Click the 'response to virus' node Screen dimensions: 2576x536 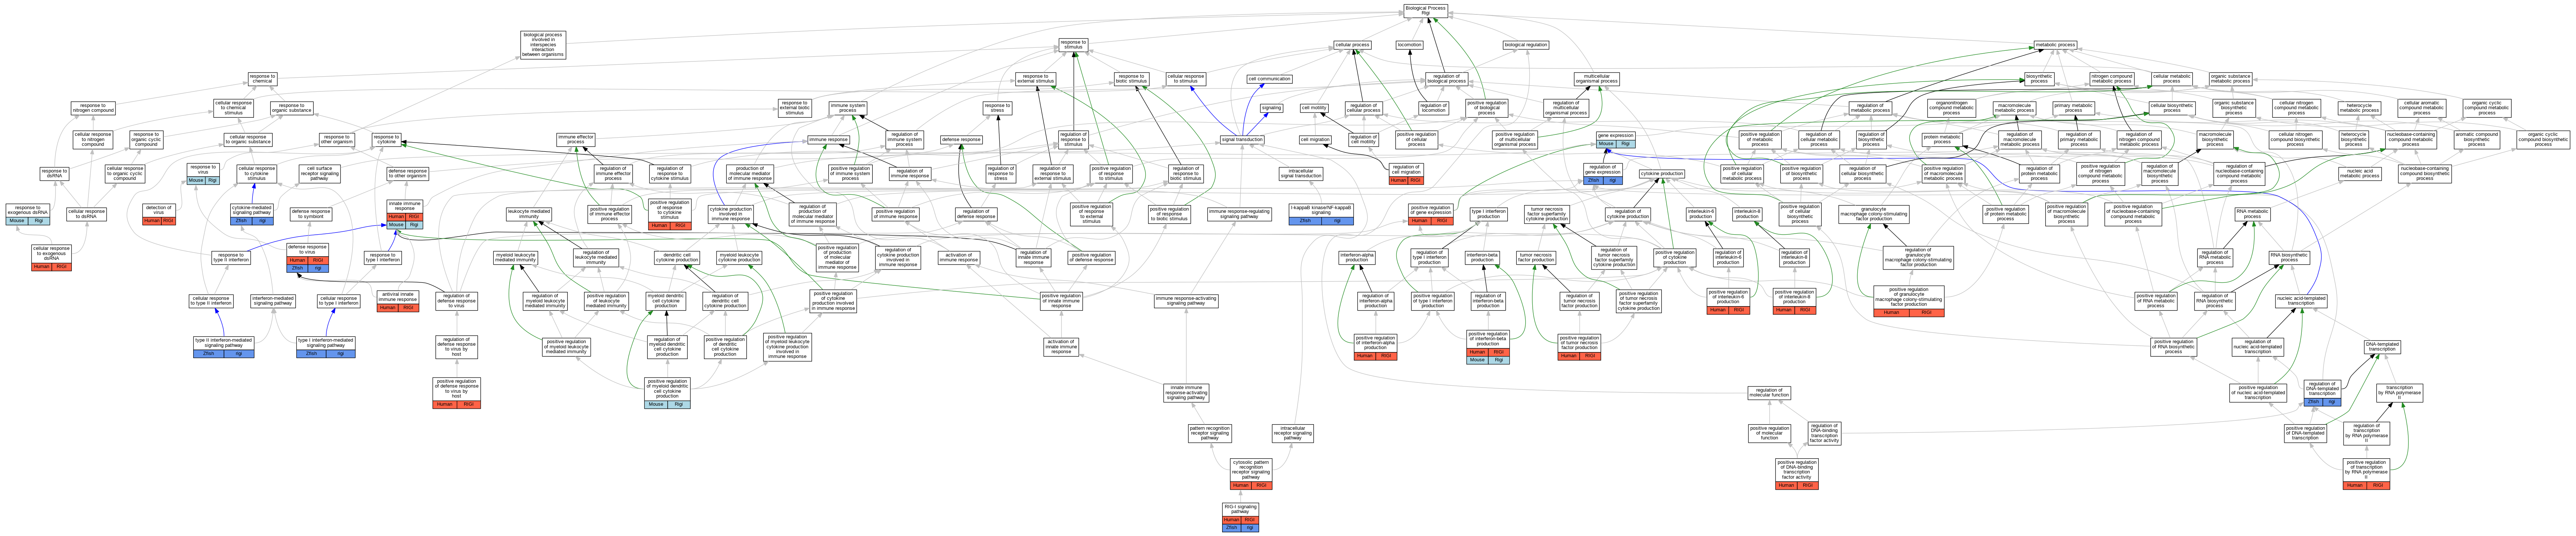click(x=203, y=174)
